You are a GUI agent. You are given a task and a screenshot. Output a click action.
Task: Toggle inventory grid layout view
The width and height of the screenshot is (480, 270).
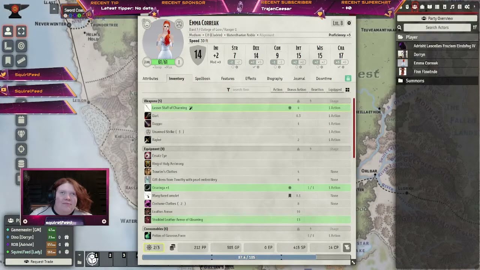347,90
